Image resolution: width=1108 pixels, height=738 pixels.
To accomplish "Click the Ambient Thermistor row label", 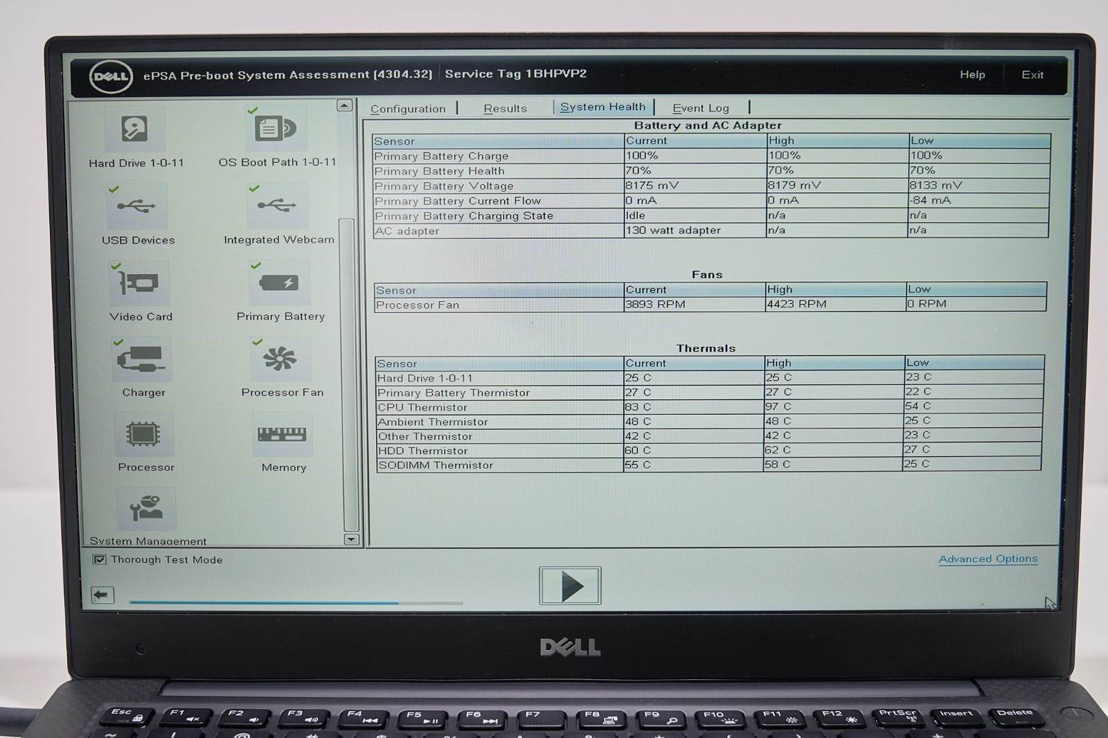I will [433, 422].
